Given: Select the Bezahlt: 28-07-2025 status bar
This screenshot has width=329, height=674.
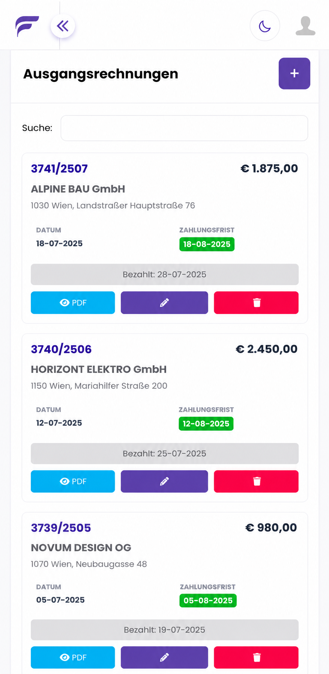Looking at the screenshot, I should (165, 274).
